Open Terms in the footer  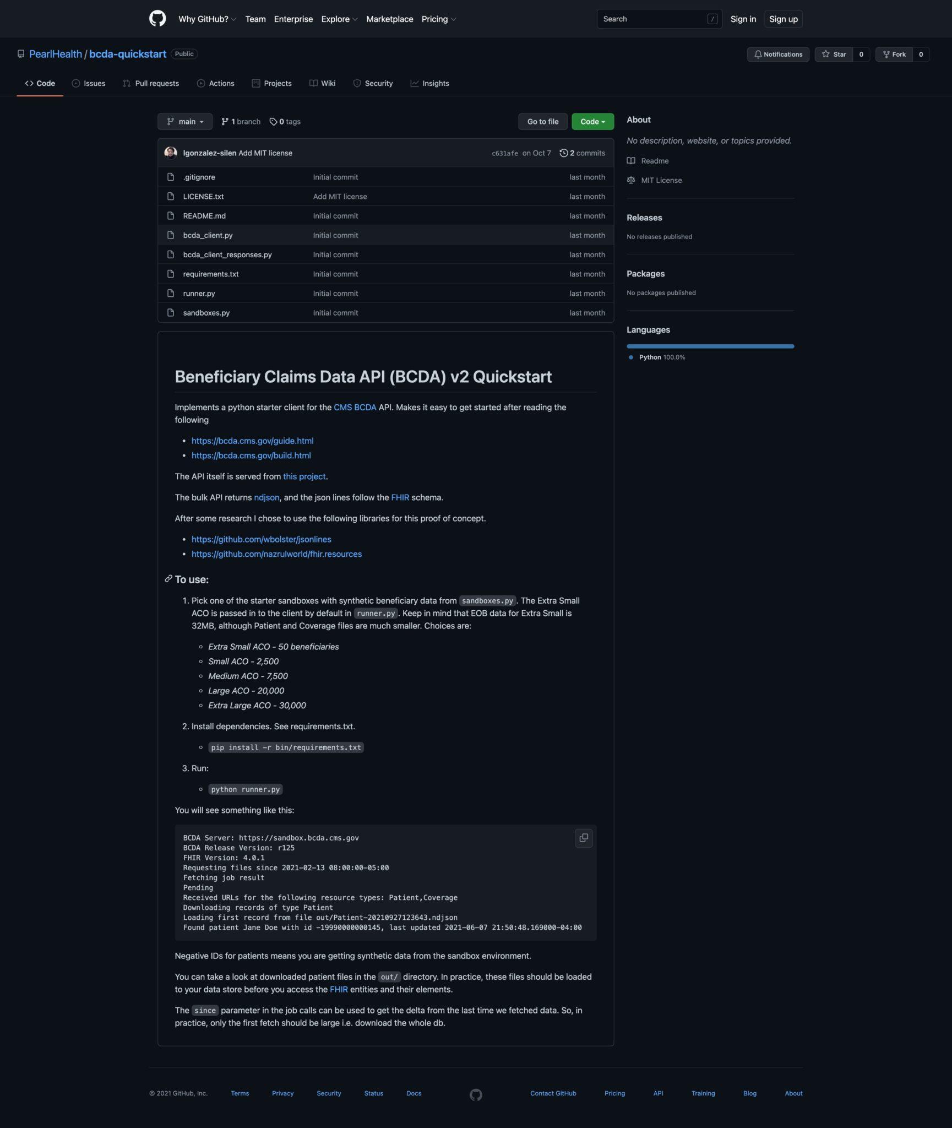240,1093
